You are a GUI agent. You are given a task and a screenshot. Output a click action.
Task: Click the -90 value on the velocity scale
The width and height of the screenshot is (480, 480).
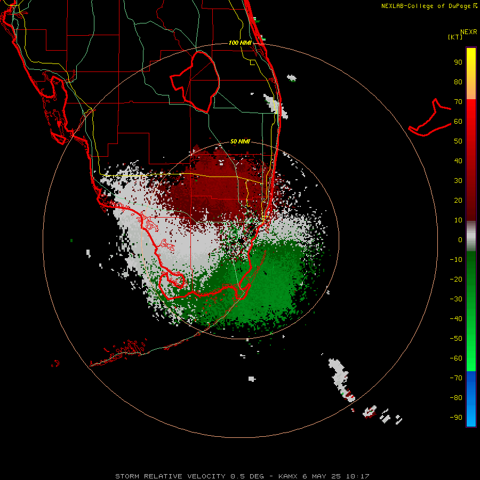(456, 417)
